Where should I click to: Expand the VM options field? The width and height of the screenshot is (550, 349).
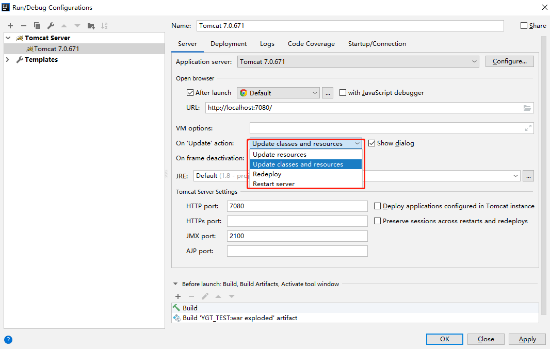528,128
